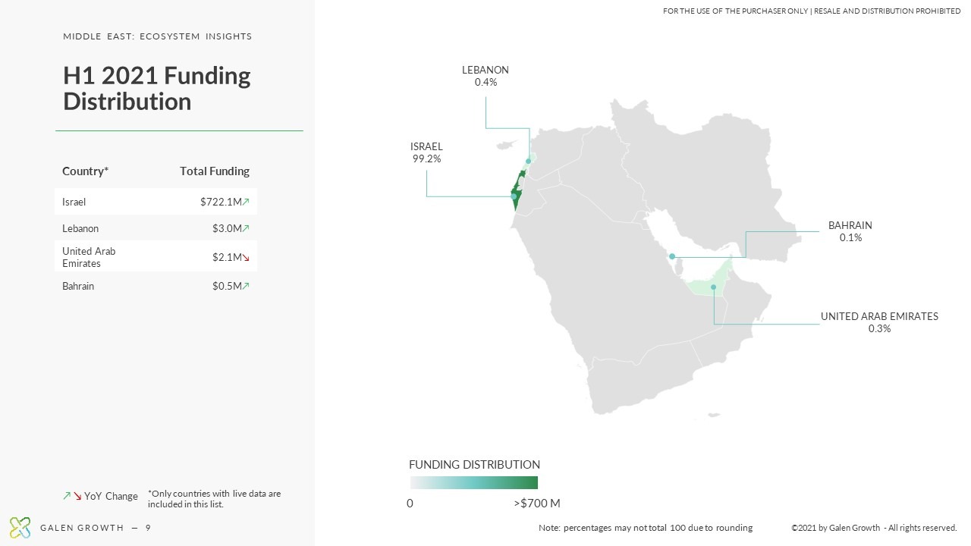Click the Lebanon map marker dot
Image resolution: width=971 pixels, height=546 pixels.
(528, 161)
